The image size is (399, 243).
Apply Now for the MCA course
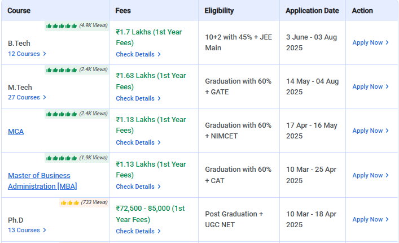click(370, 131)
